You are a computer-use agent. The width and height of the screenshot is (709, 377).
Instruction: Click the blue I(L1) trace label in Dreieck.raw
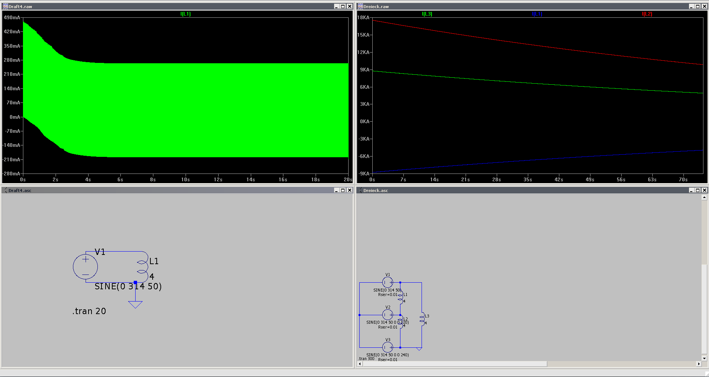pyautogui.click(x=537, y=14)
